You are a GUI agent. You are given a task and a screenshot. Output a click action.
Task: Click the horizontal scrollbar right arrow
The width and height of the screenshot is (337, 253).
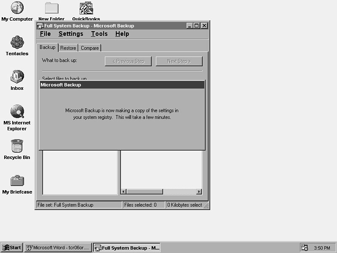[x=199, y=191]
